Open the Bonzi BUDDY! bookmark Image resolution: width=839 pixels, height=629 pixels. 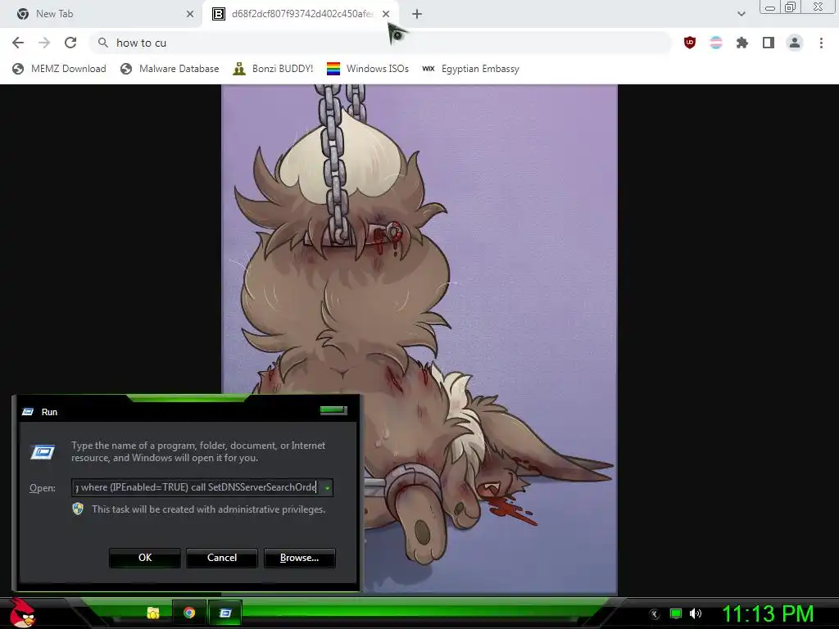[273, 69]
